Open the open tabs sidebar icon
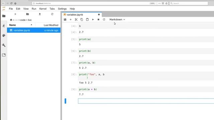The image size is (214, 120). 4,55
